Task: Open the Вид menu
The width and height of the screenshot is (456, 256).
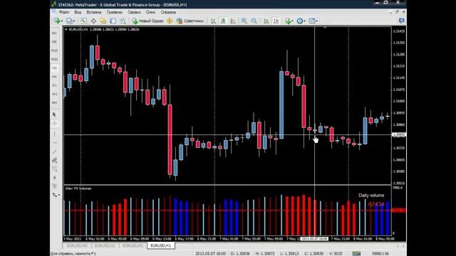Action: click(78, 12)
